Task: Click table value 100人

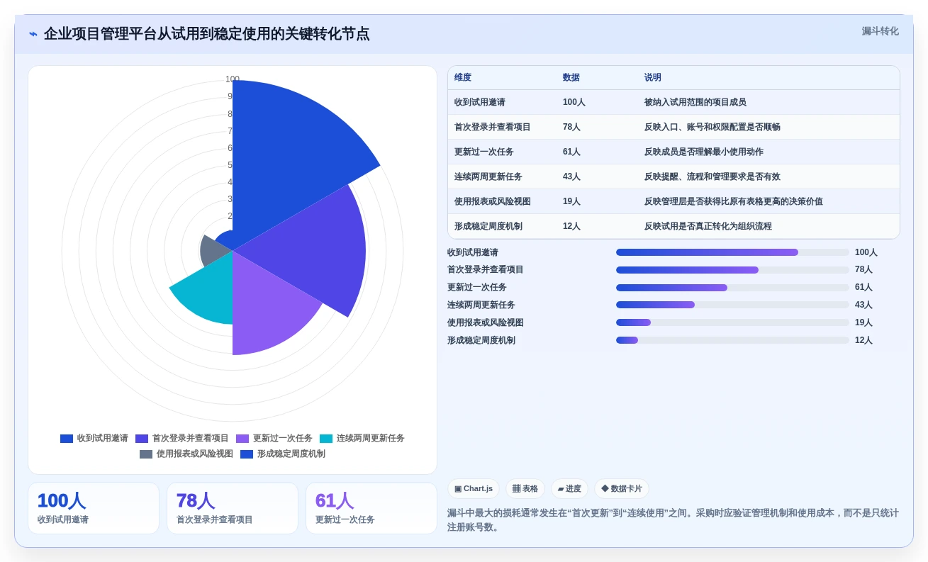Action: tap(574, 102)
